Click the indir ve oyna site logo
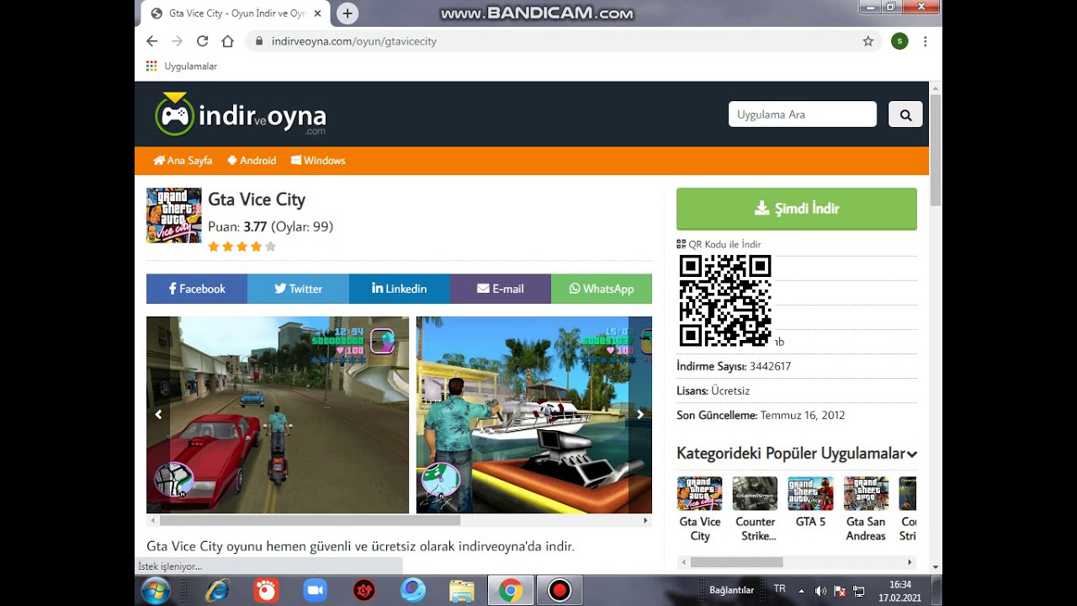Image resolution: width=1077 pixels, height=606 pixels. [241, 115]
